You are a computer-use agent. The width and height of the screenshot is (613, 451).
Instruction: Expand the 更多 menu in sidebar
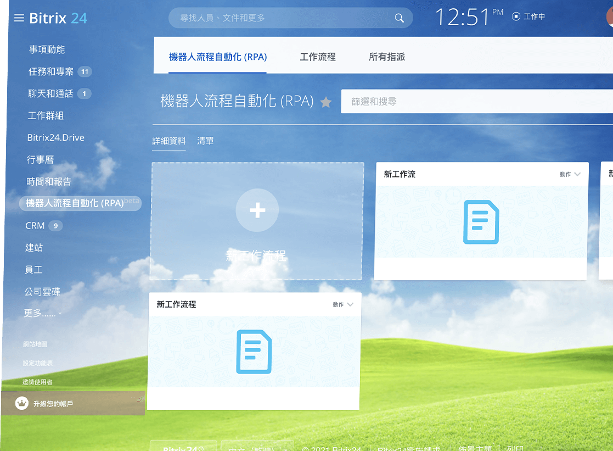point(42,313)
